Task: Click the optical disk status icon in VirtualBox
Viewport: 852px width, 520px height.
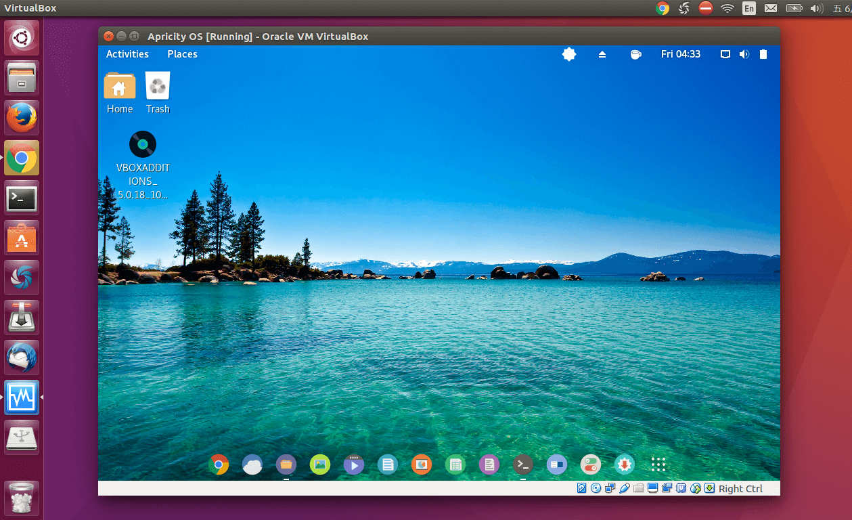Action: [x=596, y=488]
